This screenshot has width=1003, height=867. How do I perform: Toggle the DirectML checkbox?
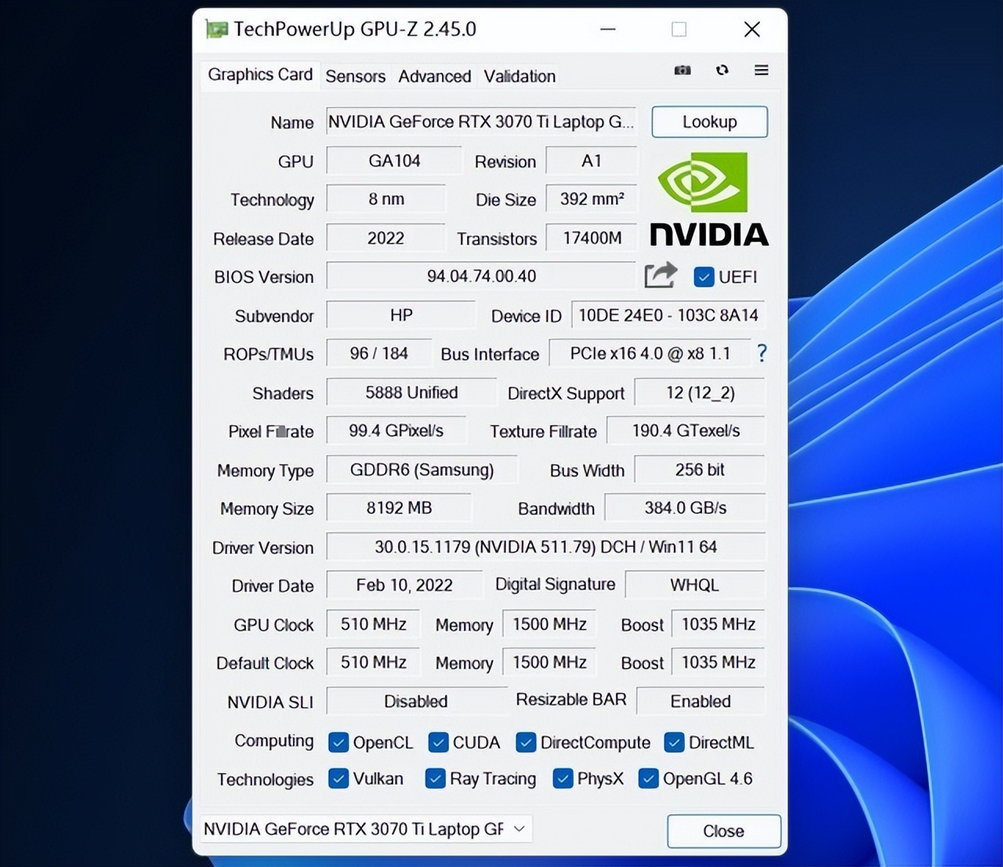pyautogui.click(x=674, y=742)
